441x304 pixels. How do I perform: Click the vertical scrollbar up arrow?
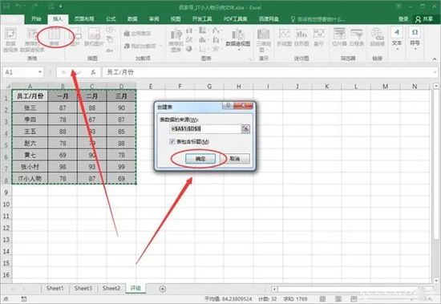tap(436, 86)
